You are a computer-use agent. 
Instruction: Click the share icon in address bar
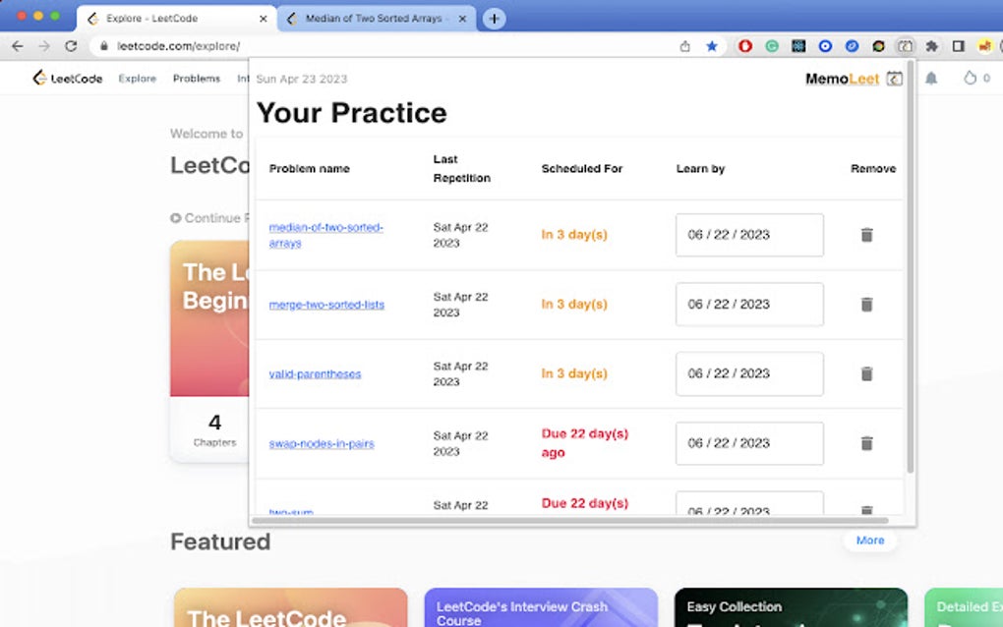684,46
